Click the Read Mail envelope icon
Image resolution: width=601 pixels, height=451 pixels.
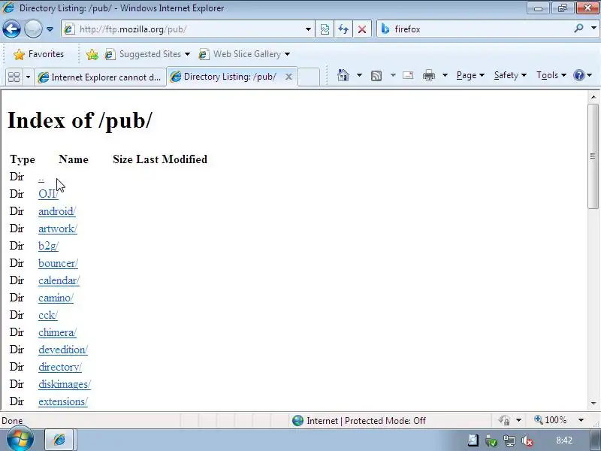408,75
